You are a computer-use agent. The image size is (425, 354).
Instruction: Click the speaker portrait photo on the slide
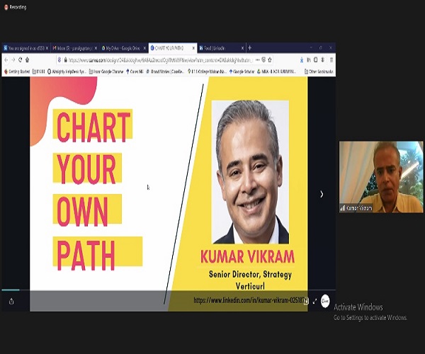click(x=250, y=172)
